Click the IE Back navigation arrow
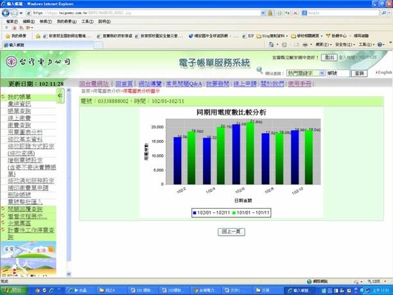393x295 pixels. tap(6, 13)
